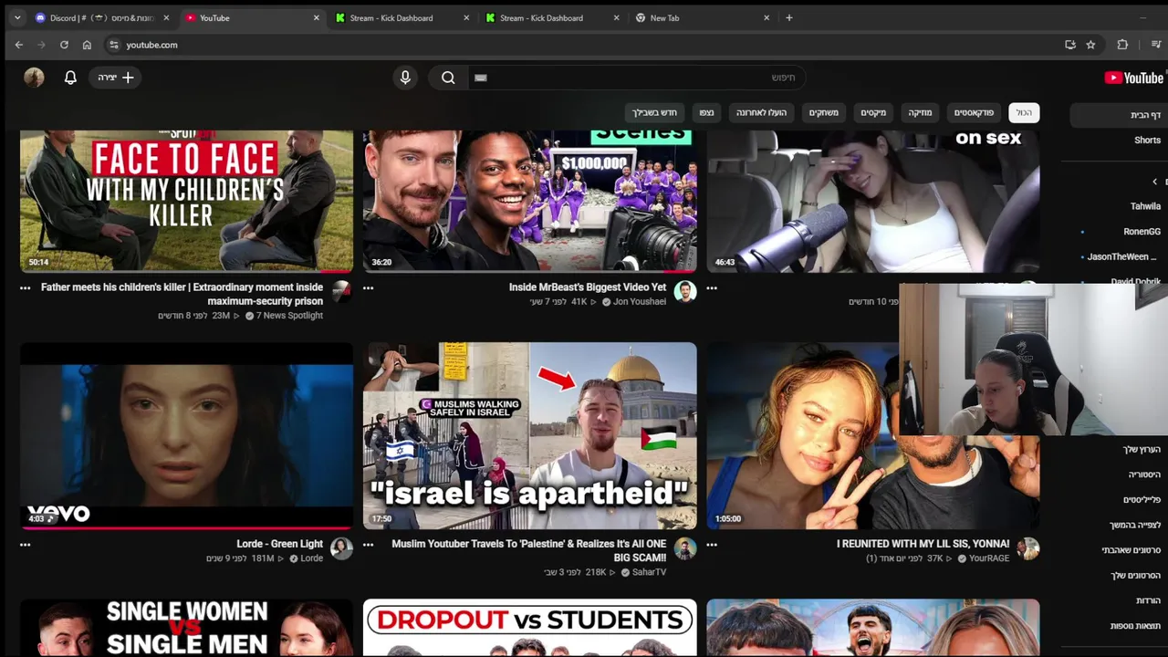The image size is (1168, 657).
Task: Close the YouTube browser tab
Action: pos(317,17)
